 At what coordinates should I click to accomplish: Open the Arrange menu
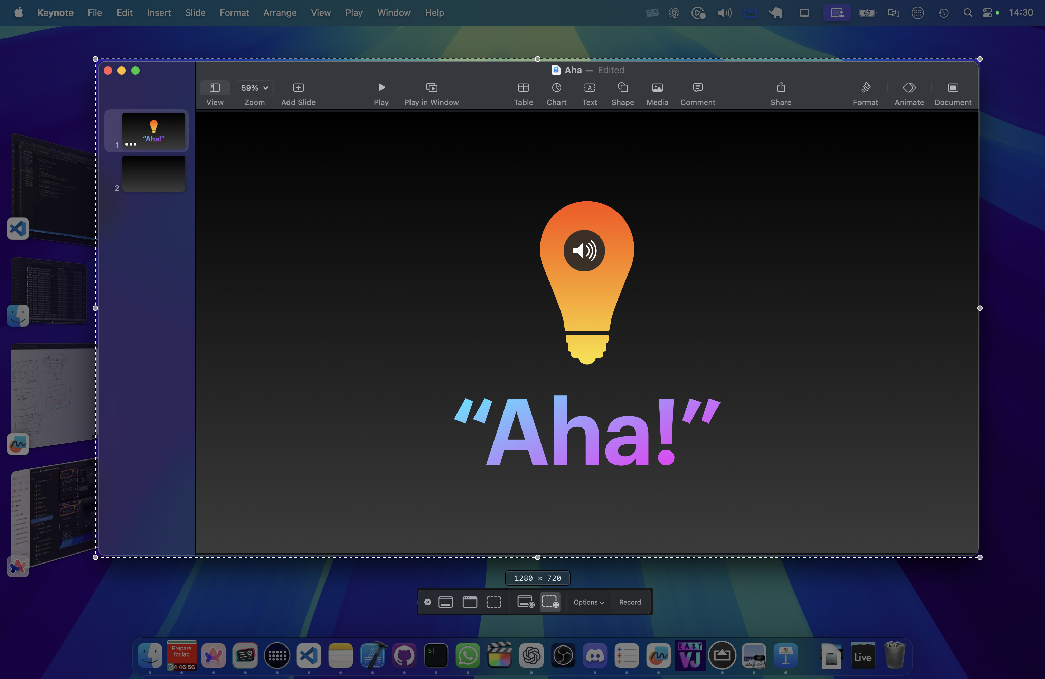[x=280, y=13]
